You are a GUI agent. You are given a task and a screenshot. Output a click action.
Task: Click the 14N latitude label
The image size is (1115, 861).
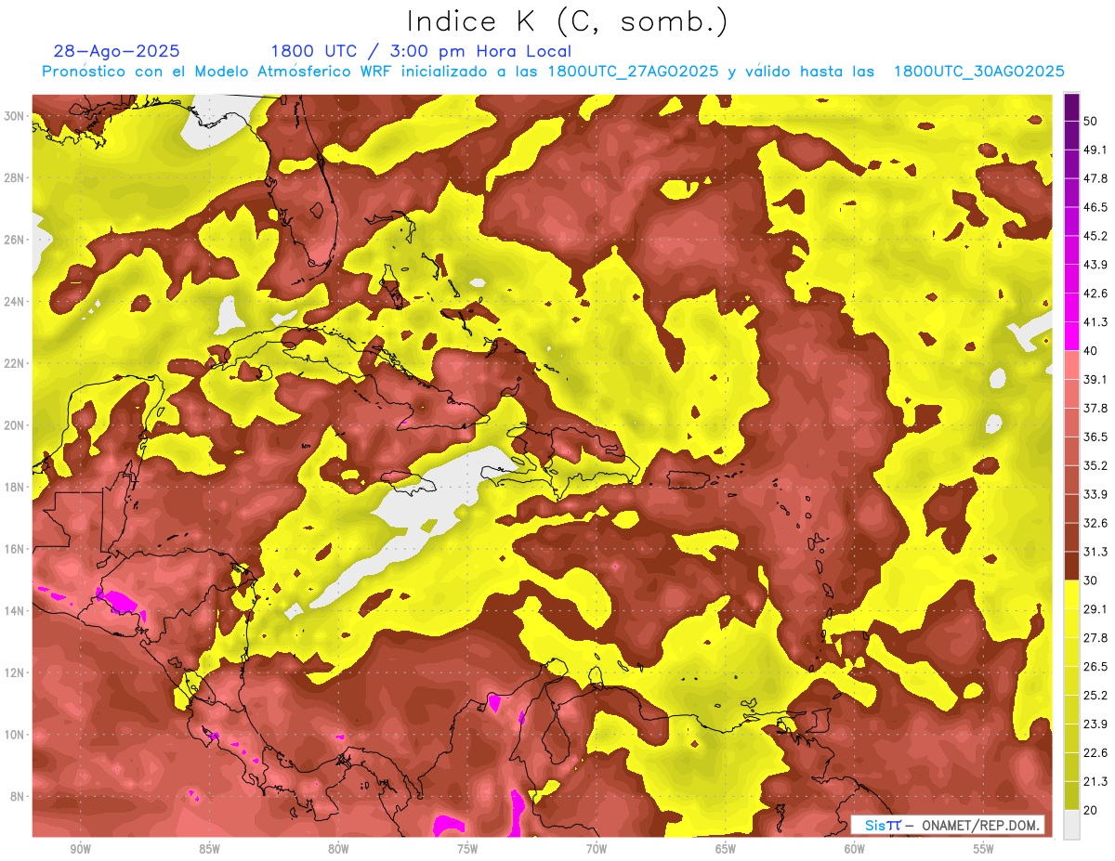[x=14, y=611]
